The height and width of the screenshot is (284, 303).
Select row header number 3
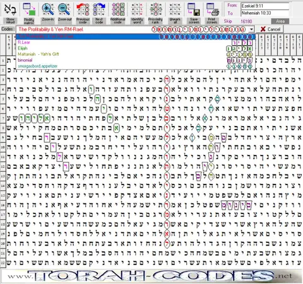(x=3, y=80)
